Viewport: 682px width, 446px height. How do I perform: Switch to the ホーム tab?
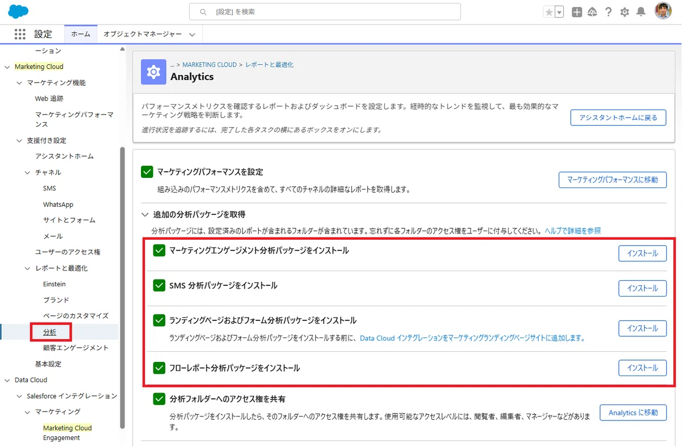81,34
